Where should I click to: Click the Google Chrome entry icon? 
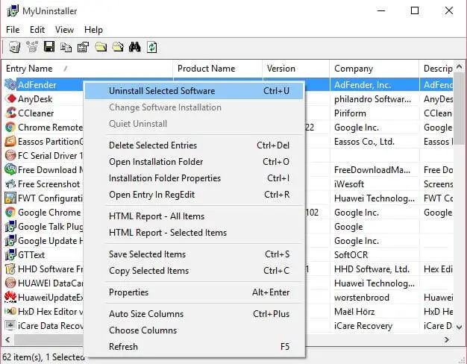(10, 213)
